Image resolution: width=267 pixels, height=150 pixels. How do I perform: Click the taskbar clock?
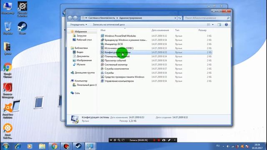257,146
